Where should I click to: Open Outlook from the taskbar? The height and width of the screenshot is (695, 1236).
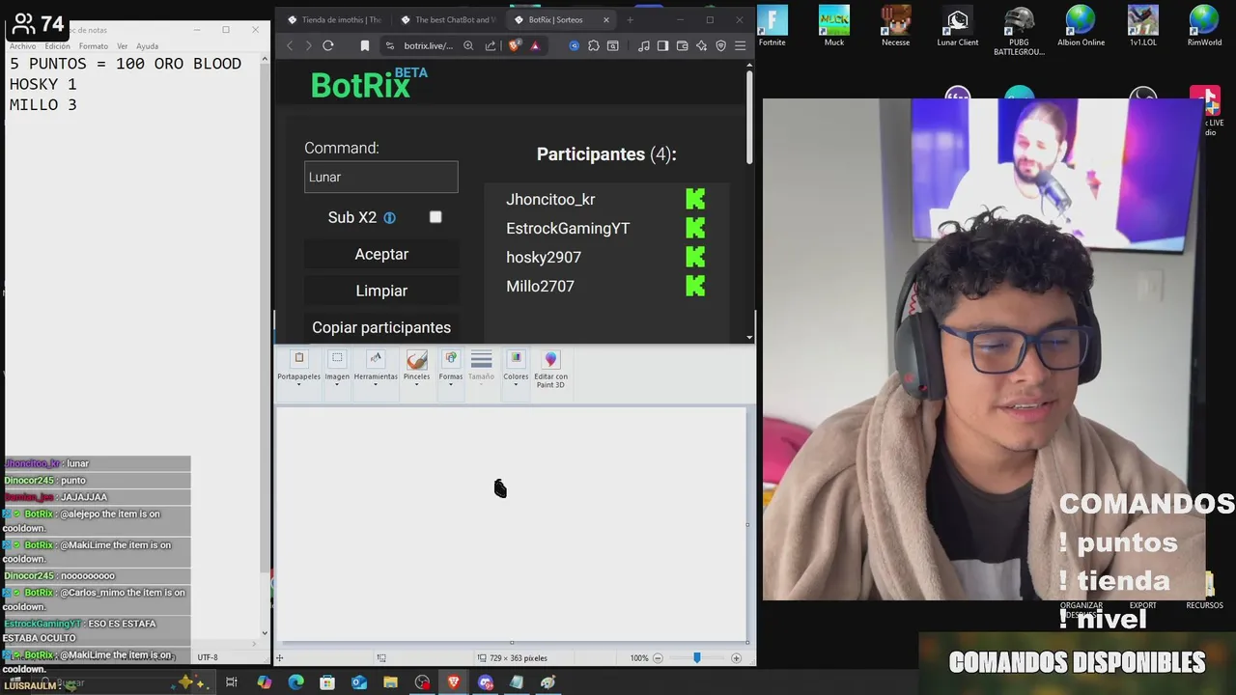pyautogui.click(x=359, y=682)
